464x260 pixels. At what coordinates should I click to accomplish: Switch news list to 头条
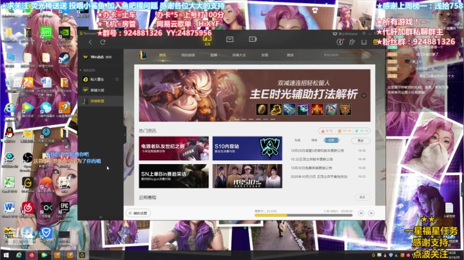[297, 140]
